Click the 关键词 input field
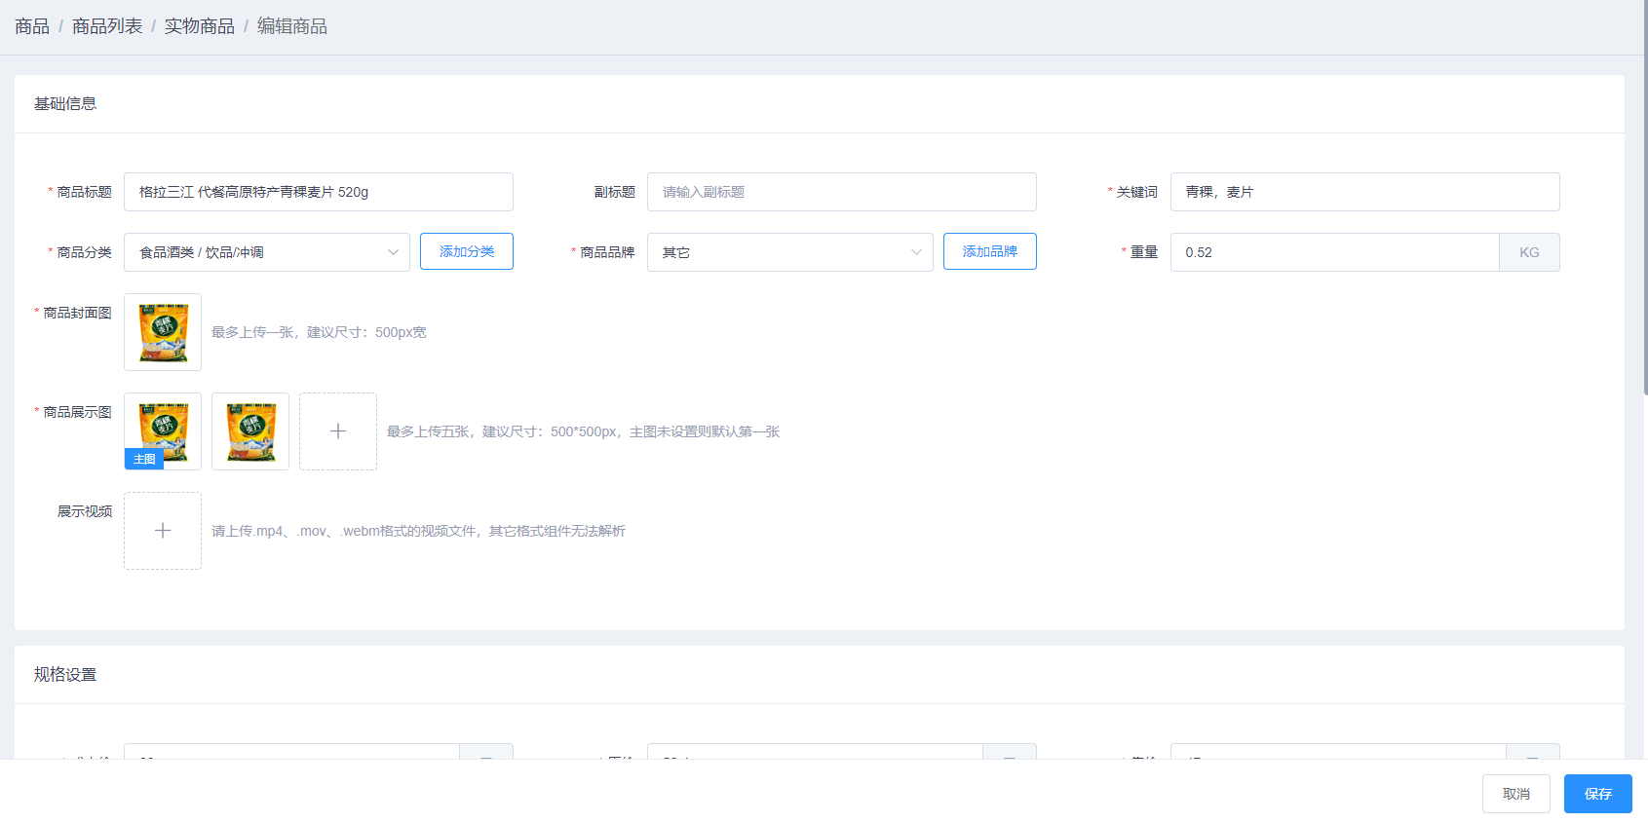The image size is (1648, 823). pyautogui.click(x=1364, y=192)
